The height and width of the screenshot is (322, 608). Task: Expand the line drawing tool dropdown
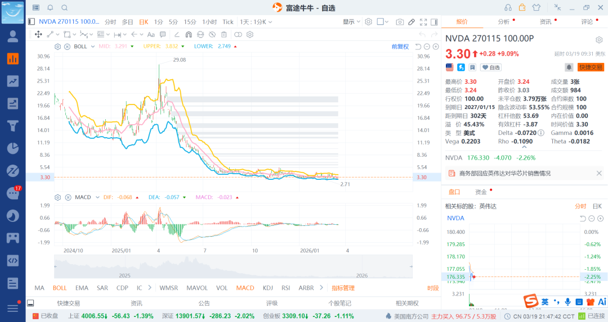(x=57, y=34)
